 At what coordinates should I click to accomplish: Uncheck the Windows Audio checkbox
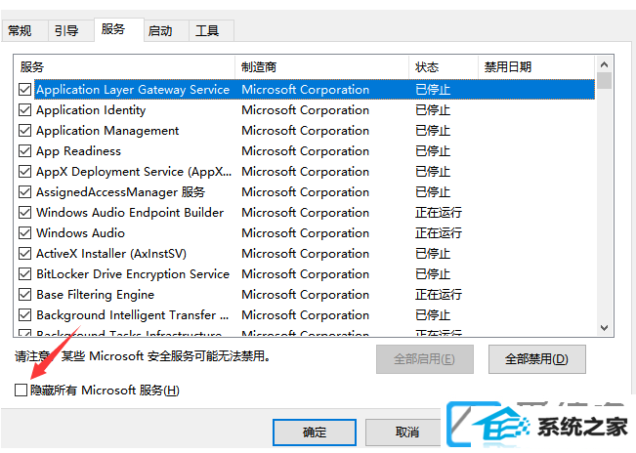[x=24, y=233]
